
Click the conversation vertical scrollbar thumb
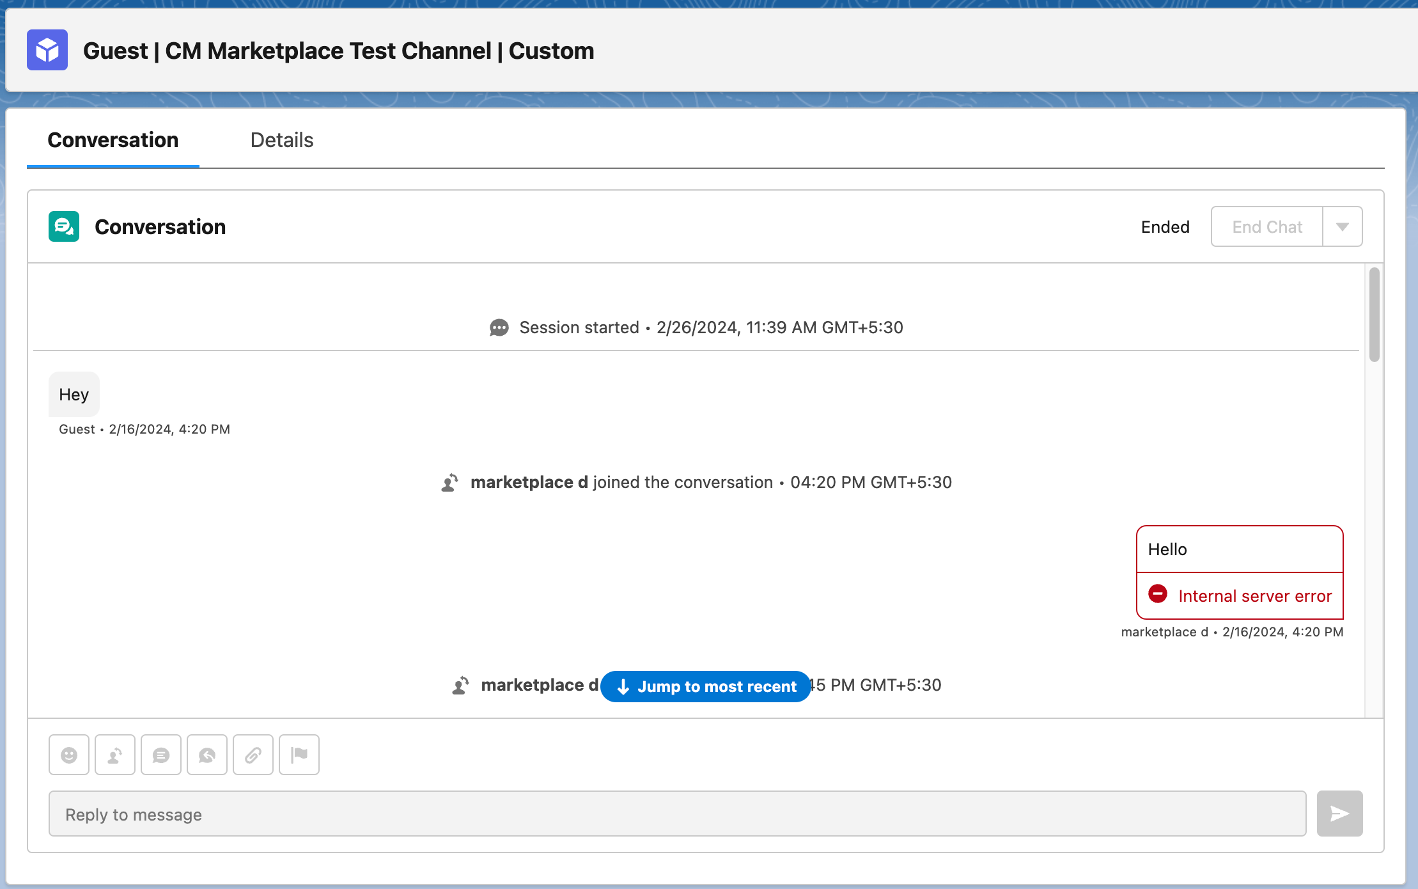[1375, 315]
